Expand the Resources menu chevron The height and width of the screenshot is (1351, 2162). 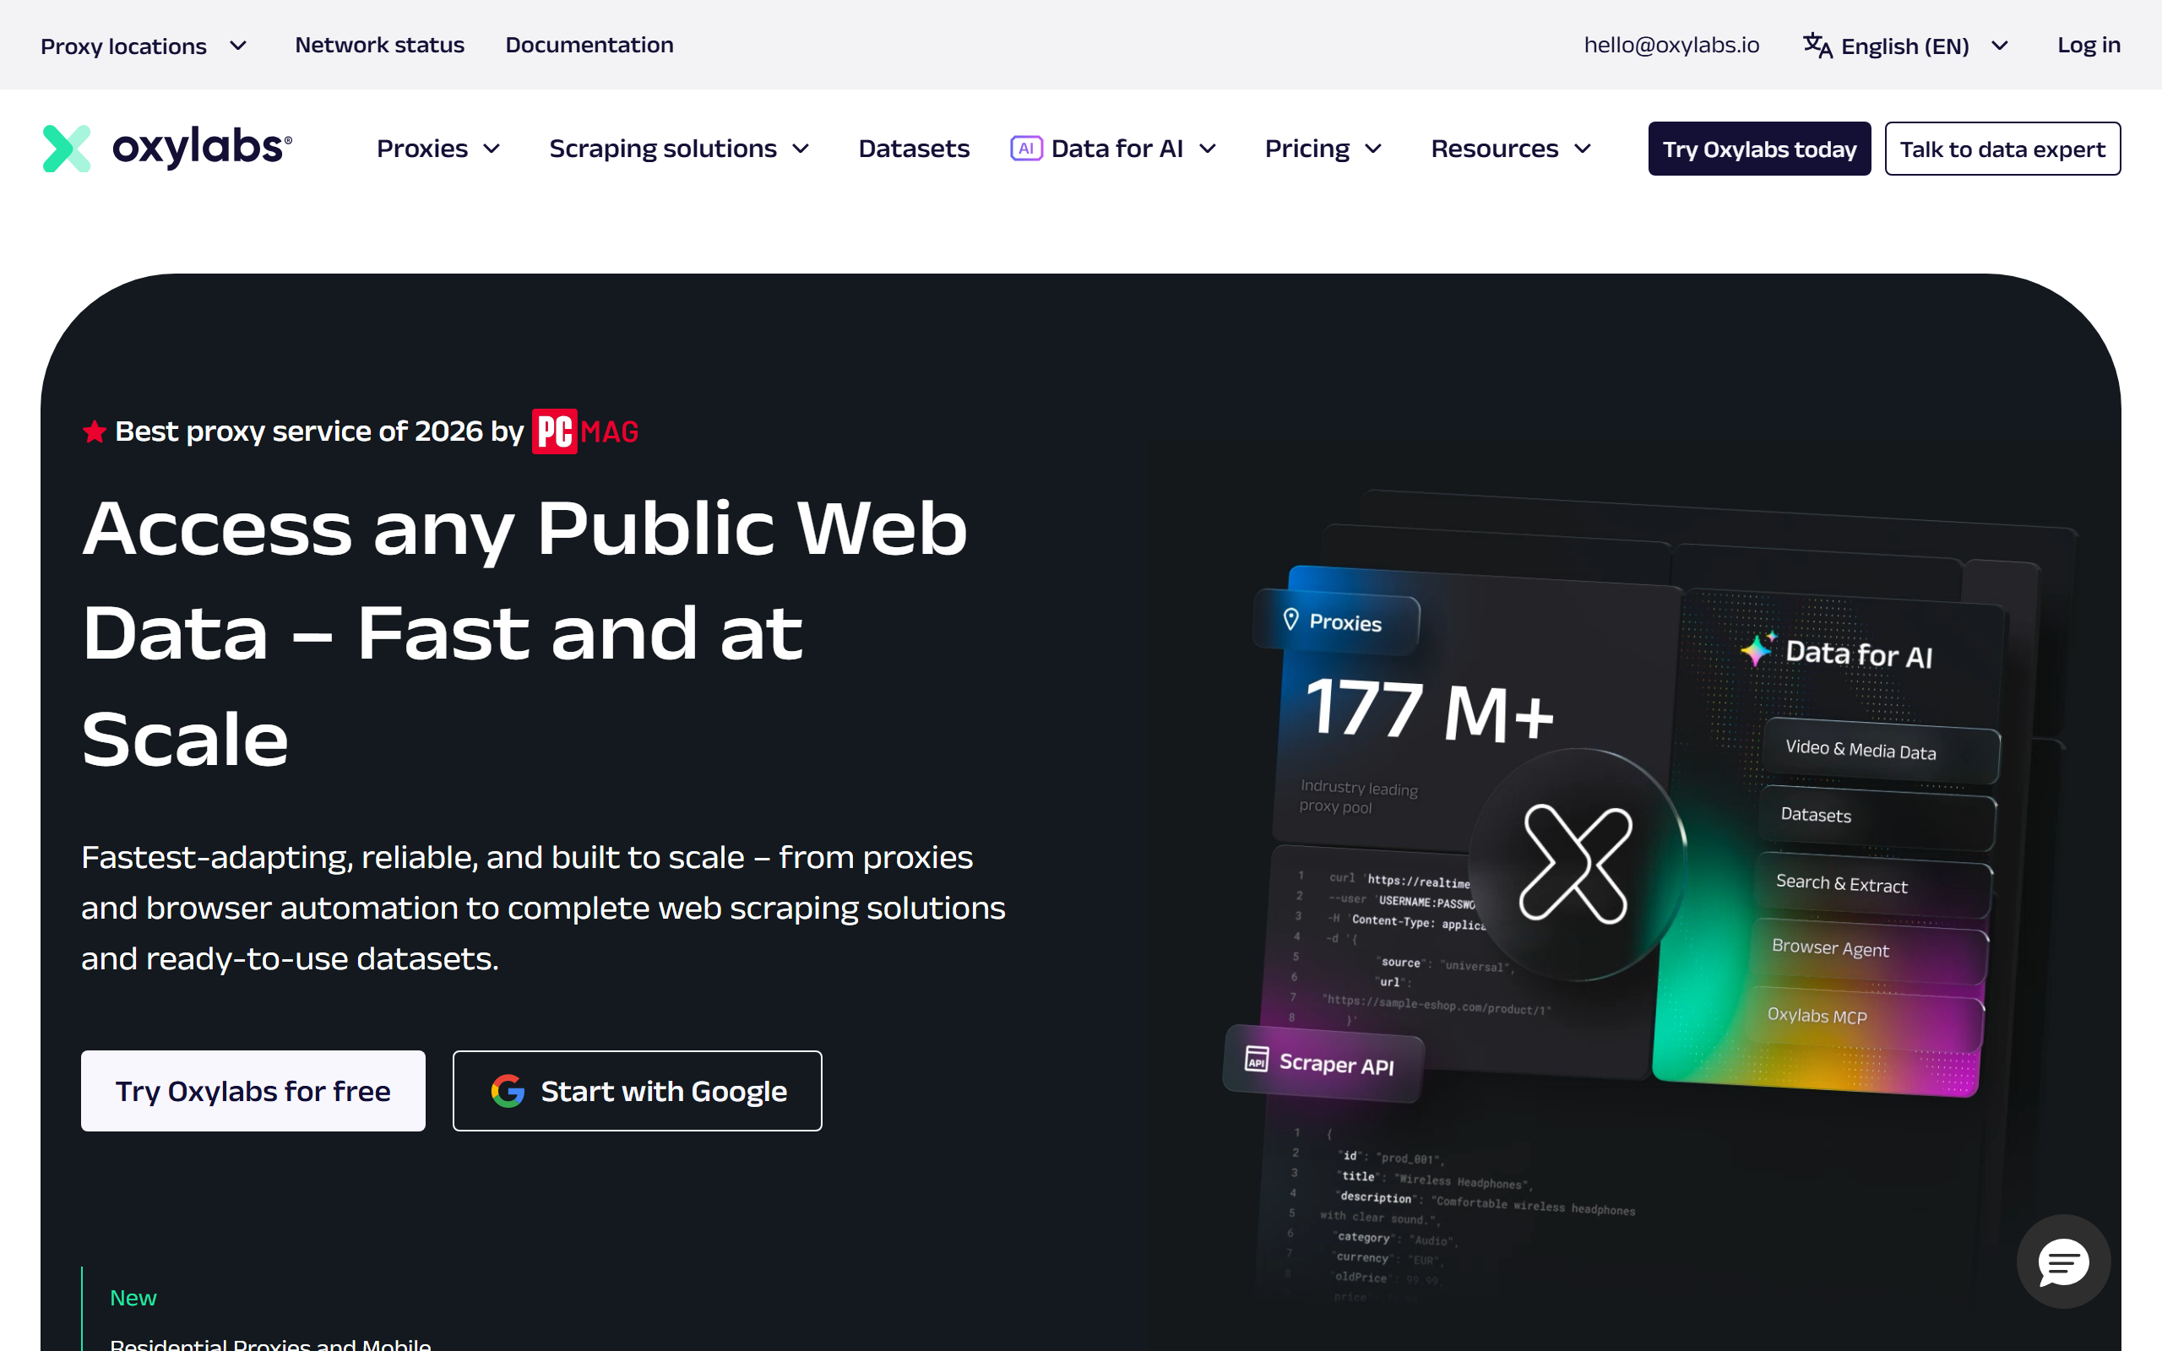pyautogui.click(x=1582, y=149)
